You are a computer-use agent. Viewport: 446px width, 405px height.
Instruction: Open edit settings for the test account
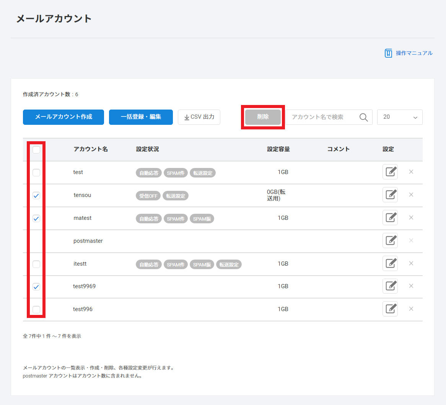(x=390, y=172)
